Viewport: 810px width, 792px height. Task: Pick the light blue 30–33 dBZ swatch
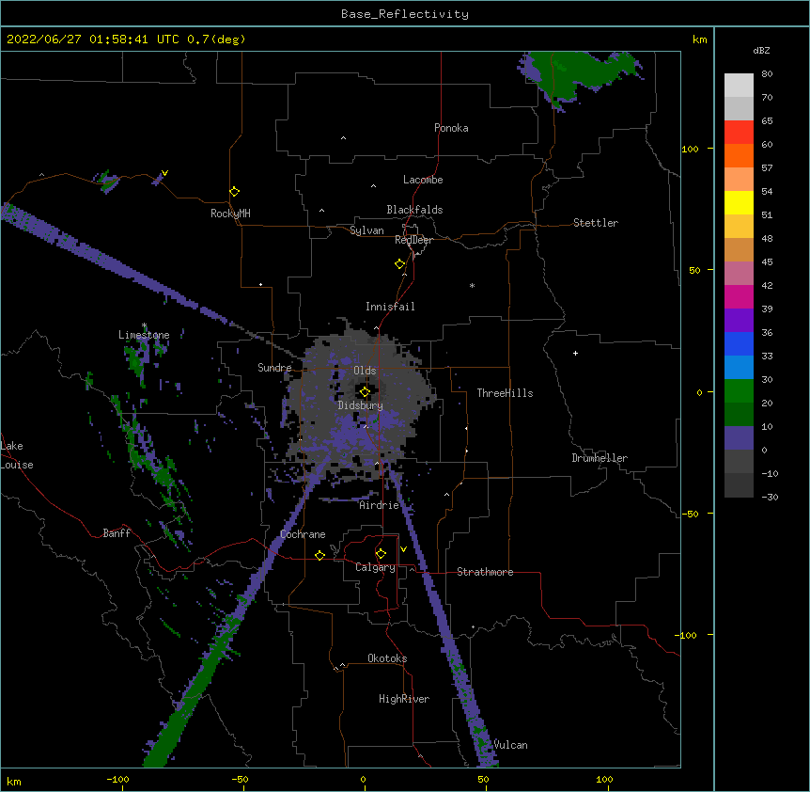(739, 368)
